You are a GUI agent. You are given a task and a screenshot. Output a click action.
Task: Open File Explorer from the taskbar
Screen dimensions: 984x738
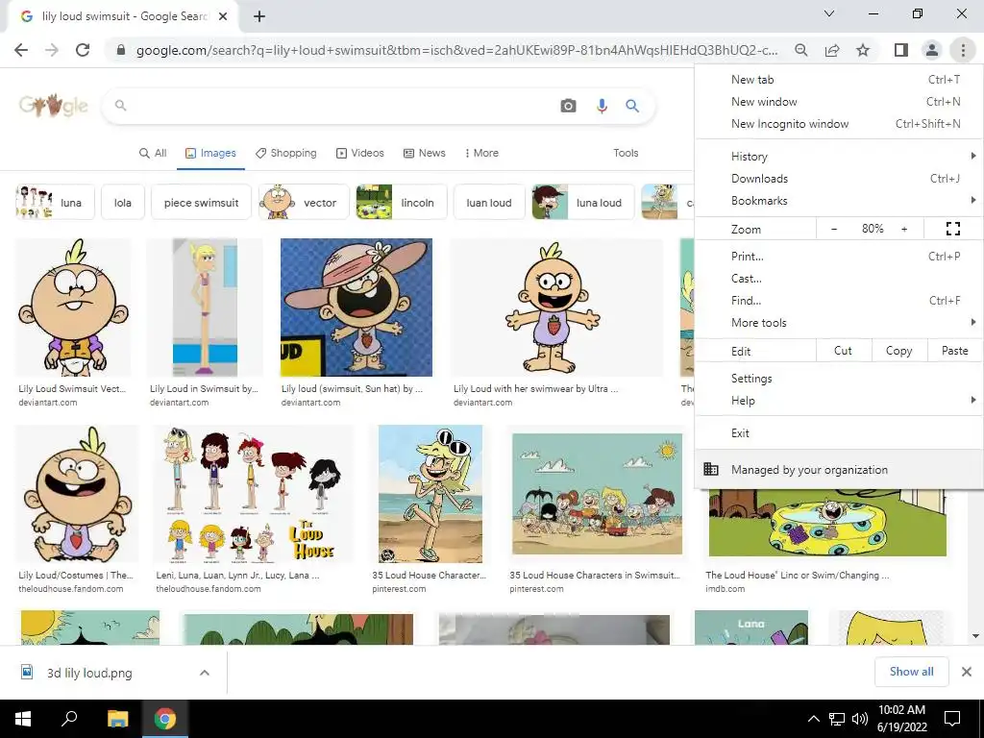pyautogui.click(x=117, y=719)
